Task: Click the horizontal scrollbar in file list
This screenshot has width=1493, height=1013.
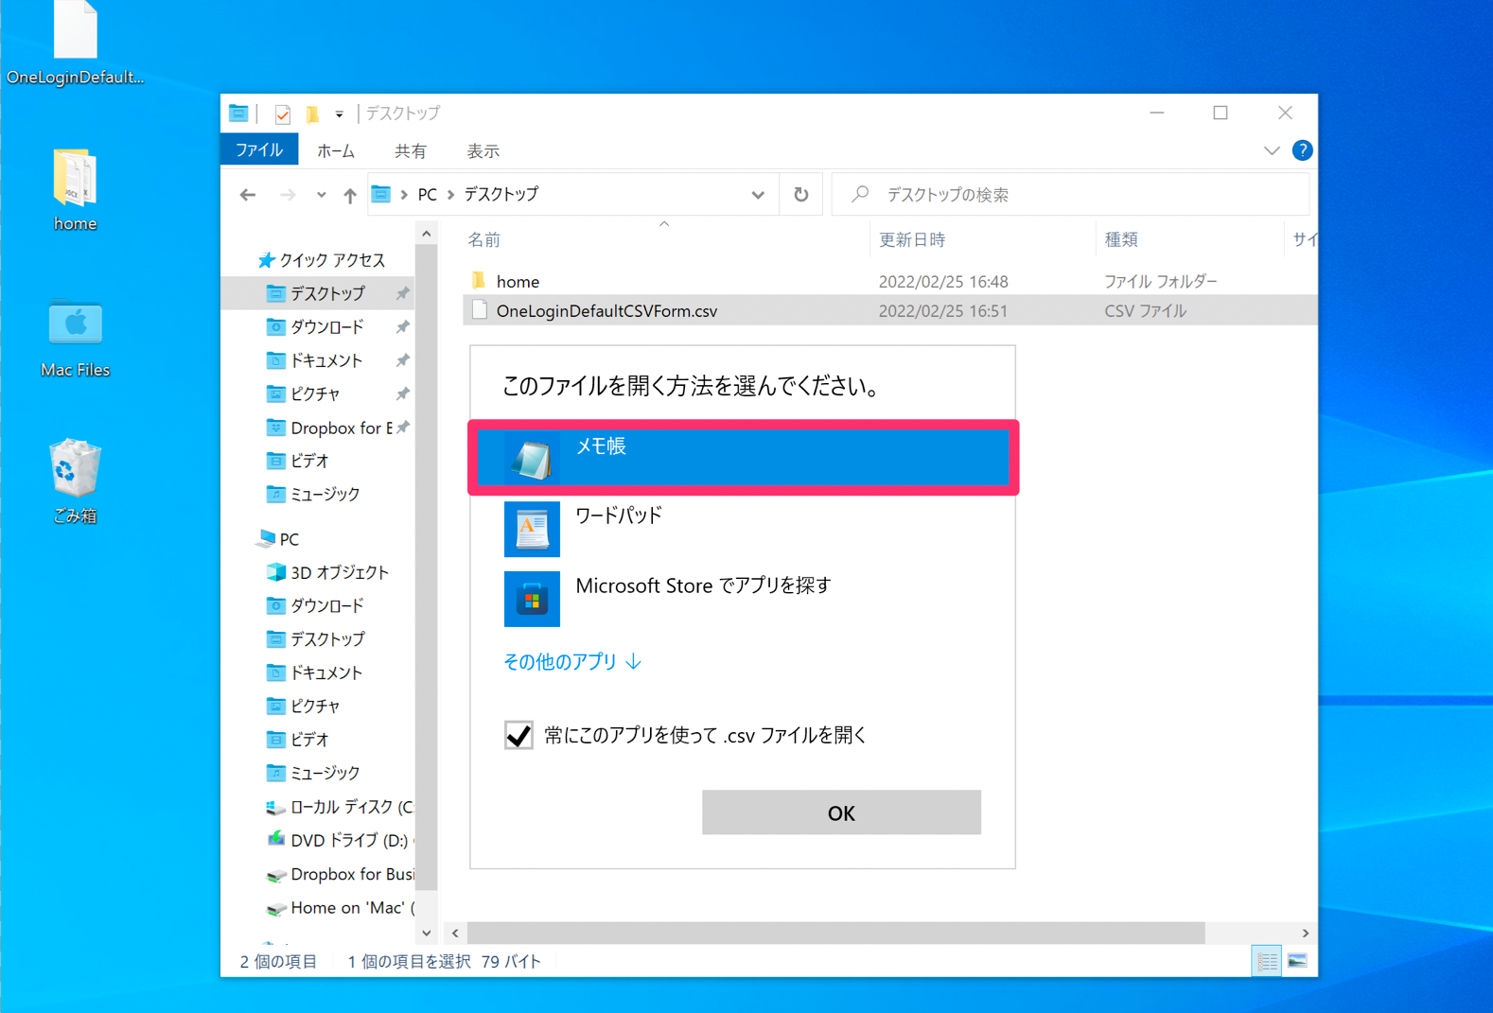Action: (x=835, y=933)
